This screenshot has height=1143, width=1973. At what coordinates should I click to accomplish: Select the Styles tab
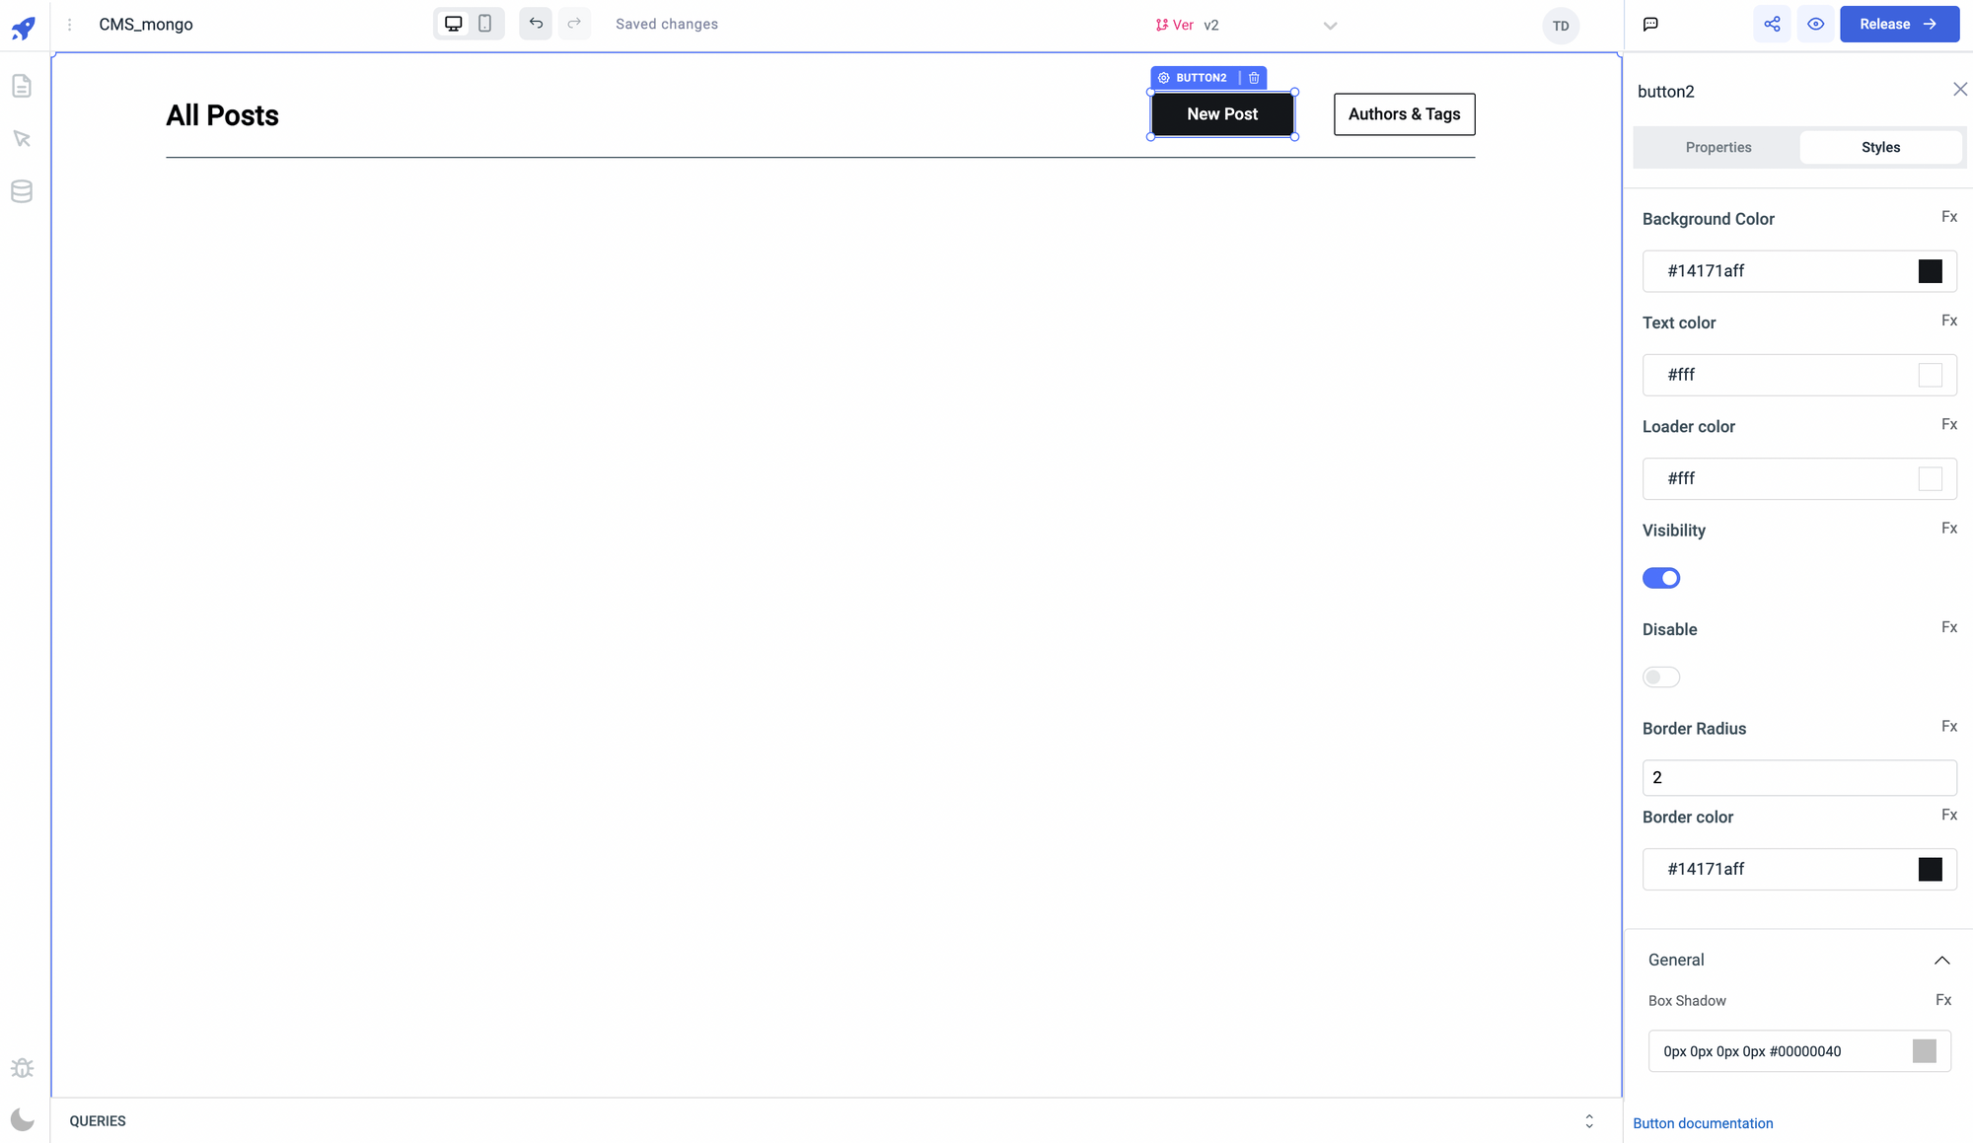pos(1880,147)
